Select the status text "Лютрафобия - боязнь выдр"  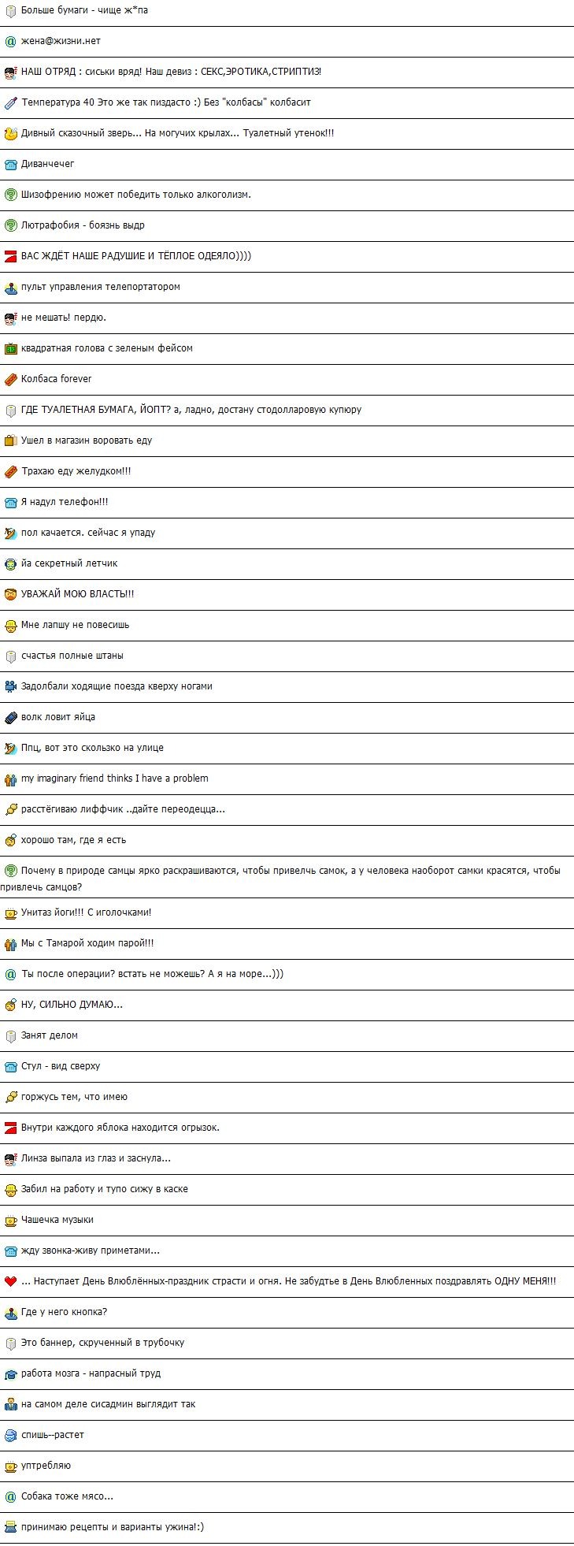(x=83, y=225)
